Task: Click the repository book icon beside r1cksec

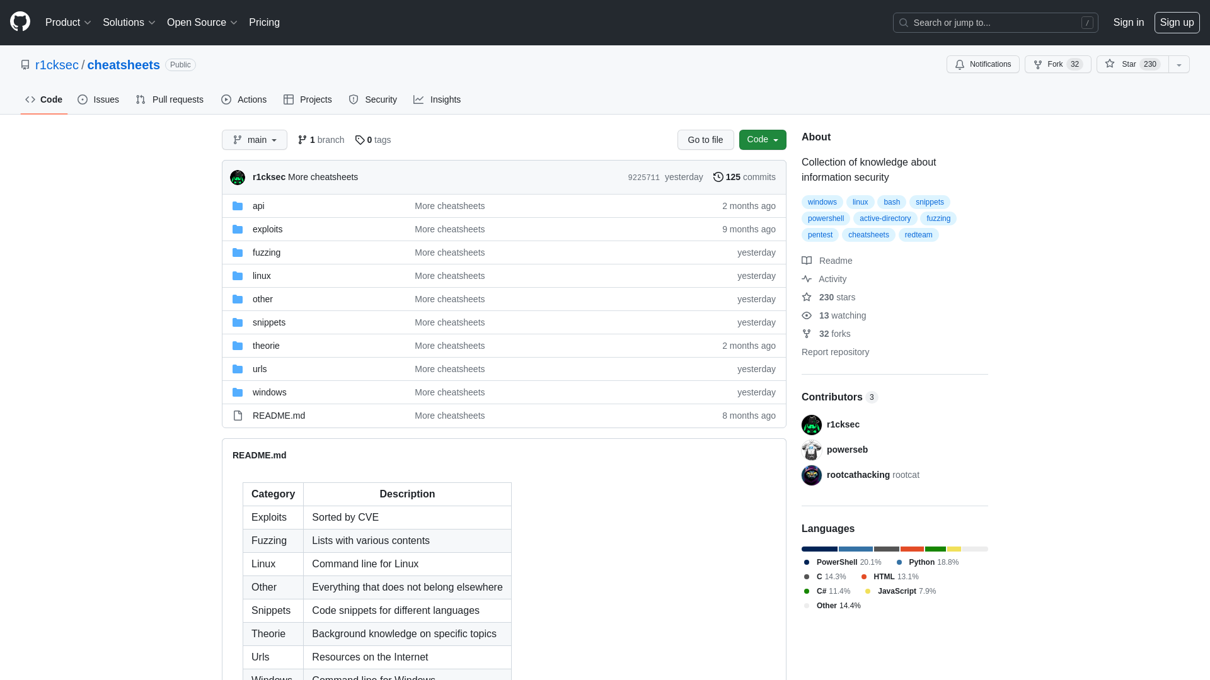Action: (25, 65)
